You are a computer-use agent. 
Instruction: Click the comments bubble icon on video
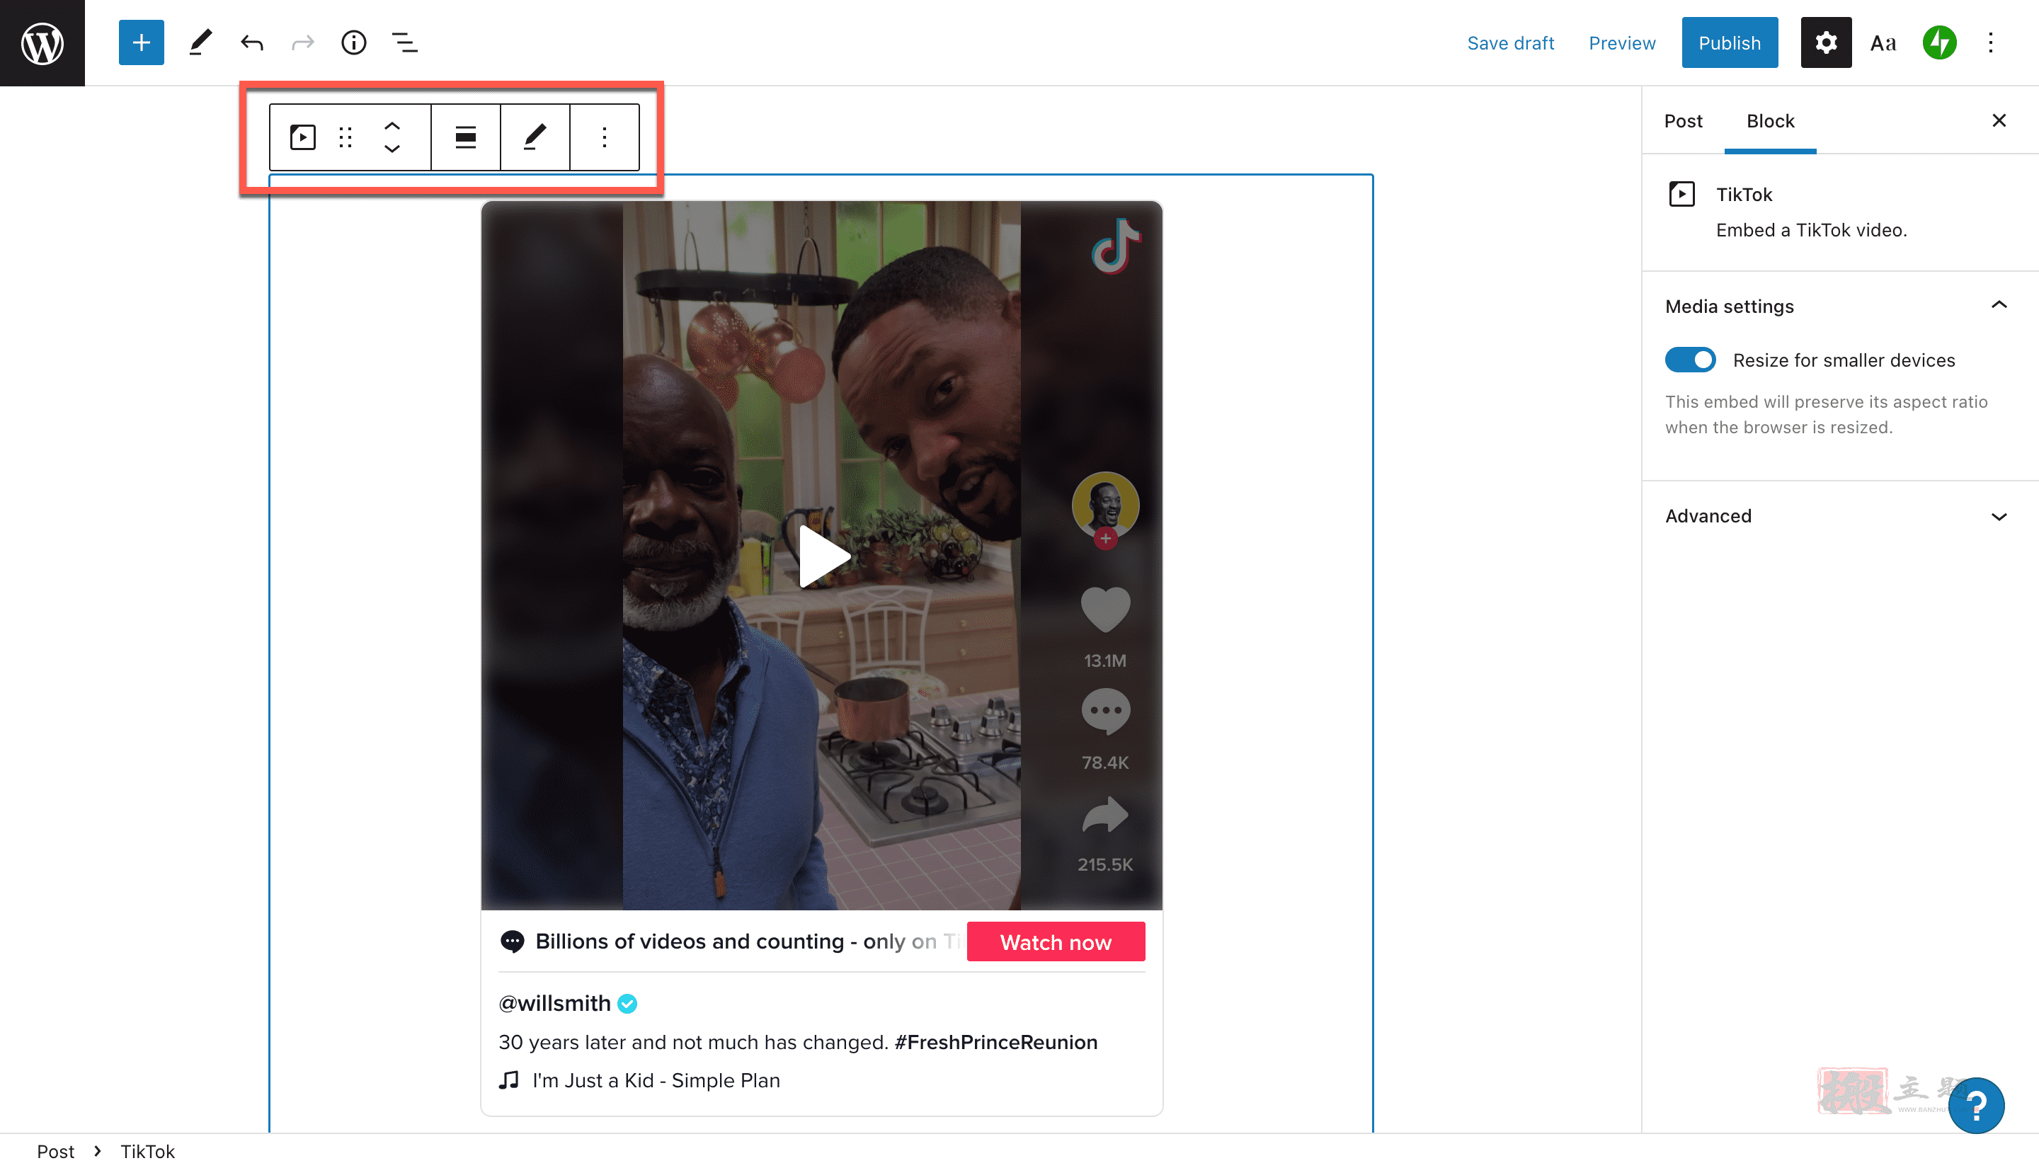[x=1105, y=711]
